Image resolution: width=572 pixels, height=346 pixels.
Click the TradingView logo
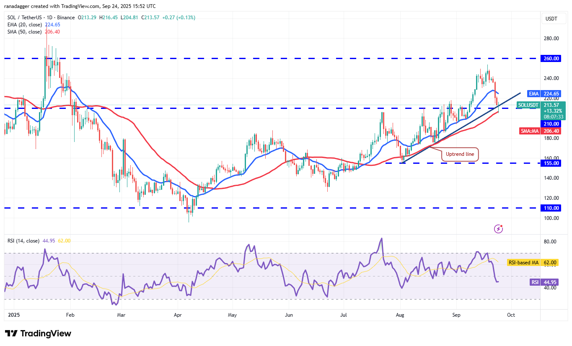37,333
